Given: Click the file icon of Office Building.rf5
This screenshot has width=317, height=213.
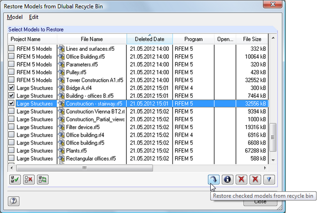Looking at the screenshot, I should tap(61, 57).
